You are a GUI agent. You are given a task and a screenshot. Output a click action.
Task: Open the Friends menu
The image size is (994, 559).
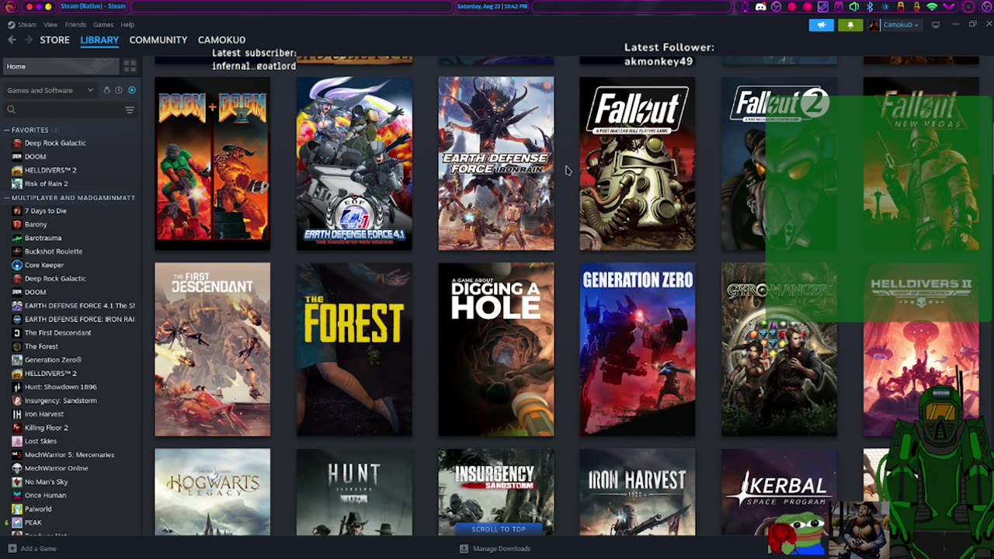tap(75, 25)
